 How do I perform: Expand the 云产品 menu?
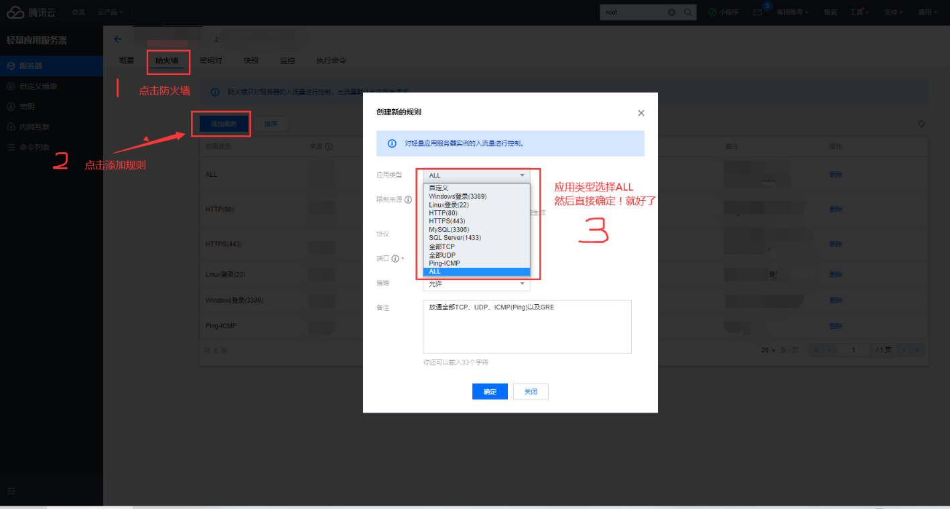pyautogui.click(x=111, y=12)
